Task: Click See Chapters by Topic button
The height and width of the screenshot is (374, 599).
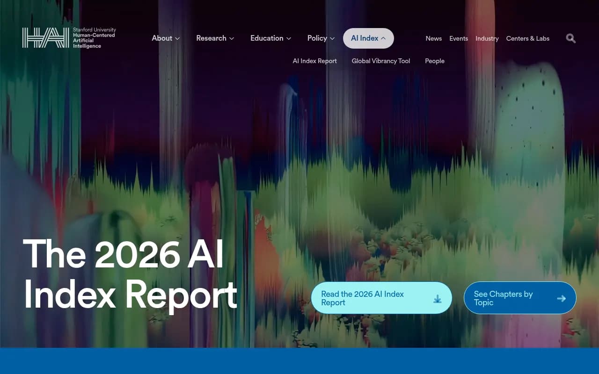Action: (x=520, y=298)
